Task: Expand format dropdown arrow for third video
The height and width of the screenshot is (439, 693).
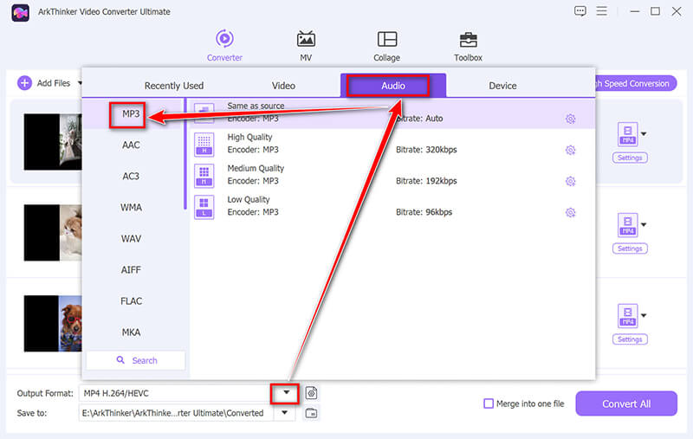Action: point(644,315)
